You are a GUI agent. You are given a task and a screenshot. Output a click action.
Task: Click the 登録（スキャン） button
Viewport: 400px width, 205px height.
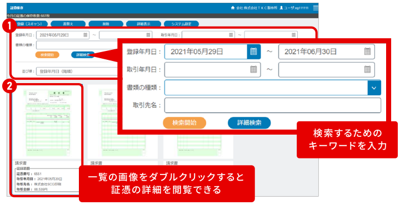[30, 24]
